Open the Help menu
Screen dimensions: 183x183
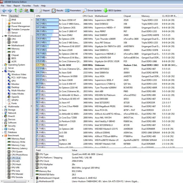[43, 6]
